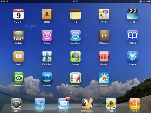This screenshot has height=113, width=151.
Task: Open the ITmedia app
Action: click(x=104, y=56)
